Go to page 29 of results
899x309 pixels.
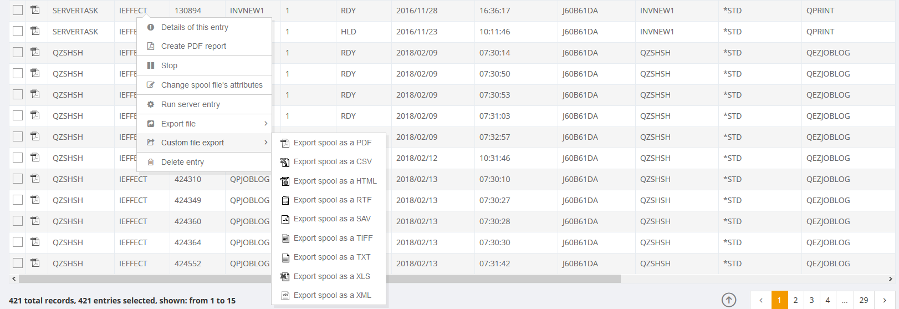(x=864, y=300)
